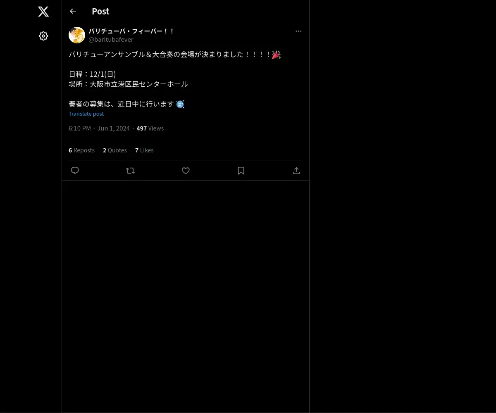Image resolution: width=496 pixels, height=413 pixels.
Task: Click Translate post link
Action: coord(86,114)
